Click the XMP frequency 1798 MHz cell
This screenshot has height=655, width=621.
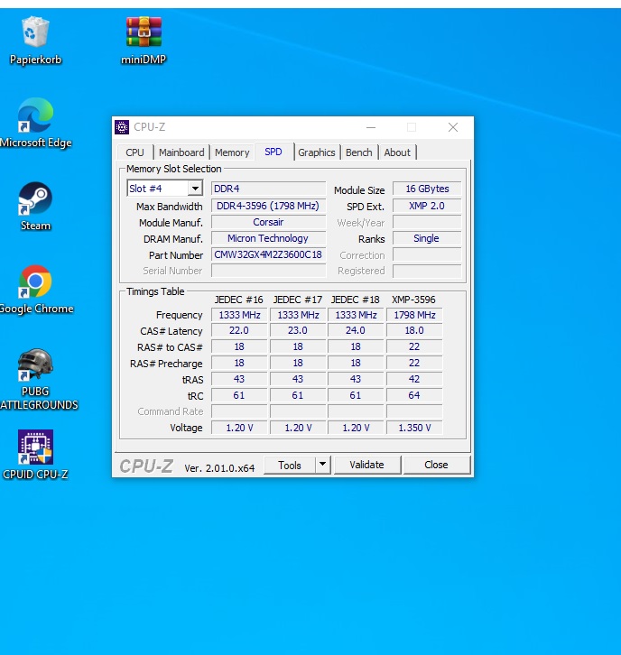coord(414,315)
